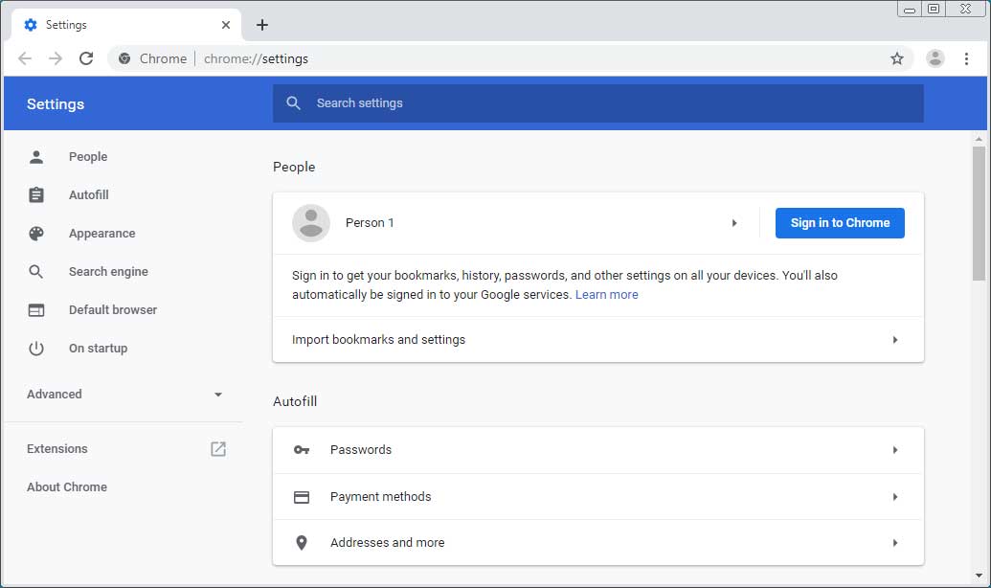This screenshot has height=588, width=991.
Task: Click the Appearance palette icon in sidebar
Action: pos(36,234)
